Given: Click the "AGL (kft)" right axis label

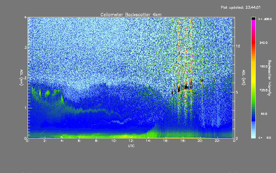Looking at the screenshot, I should click(x=244, y=77).
